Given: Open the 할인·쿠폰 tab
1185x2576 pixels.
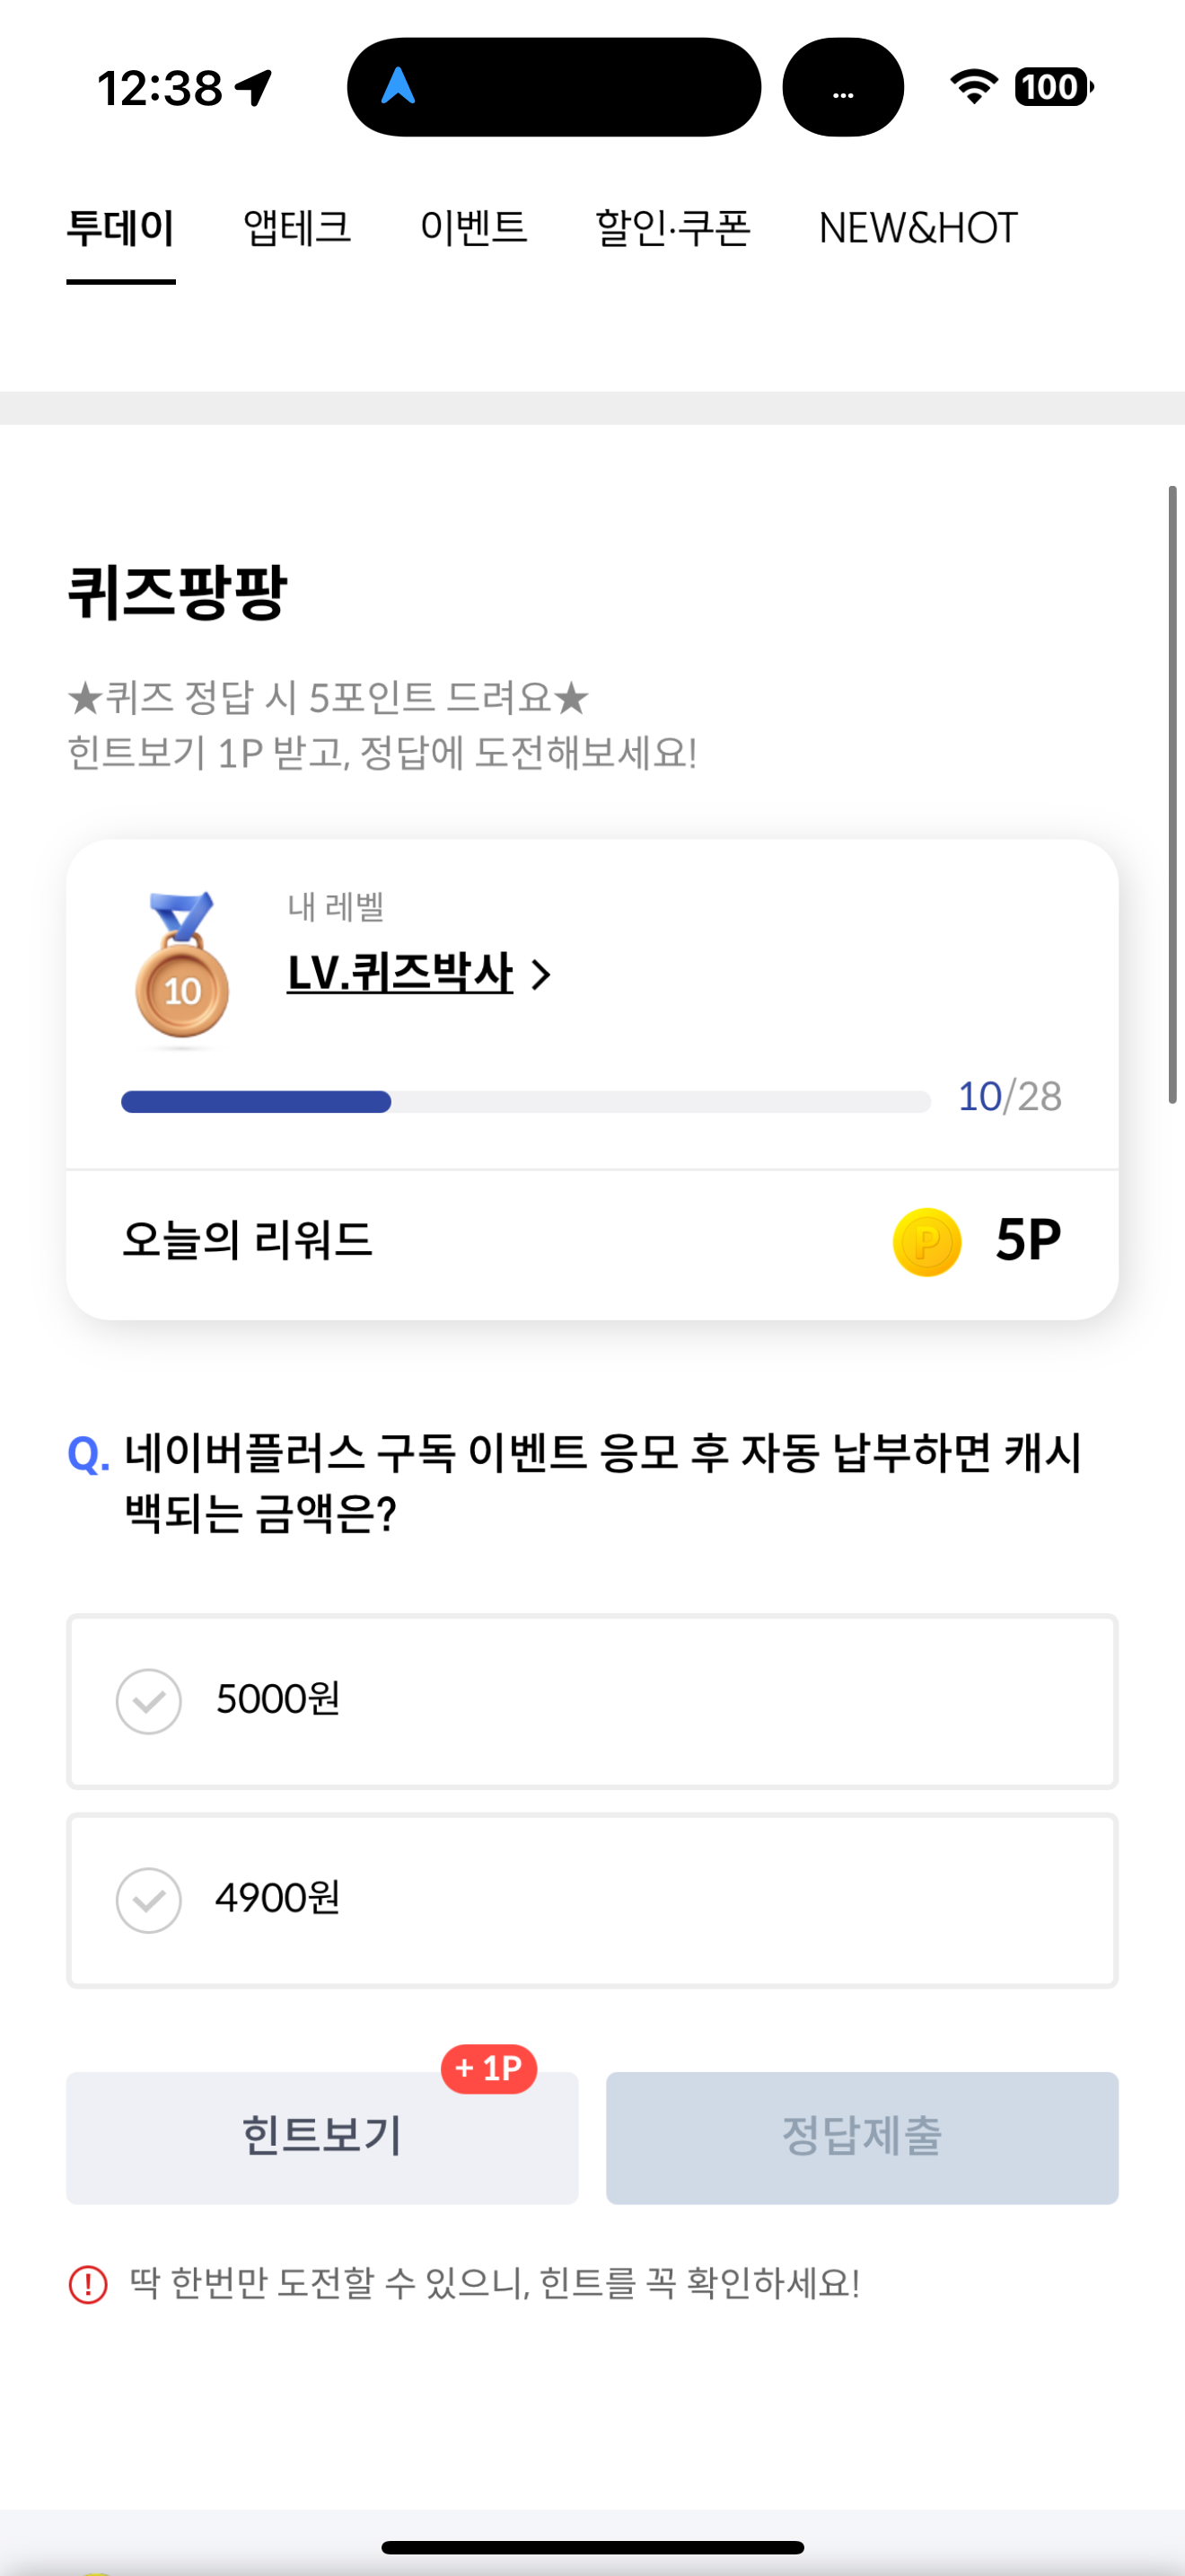Looking at the screenshot, I should pyautogui.click(x=672, y=228).
